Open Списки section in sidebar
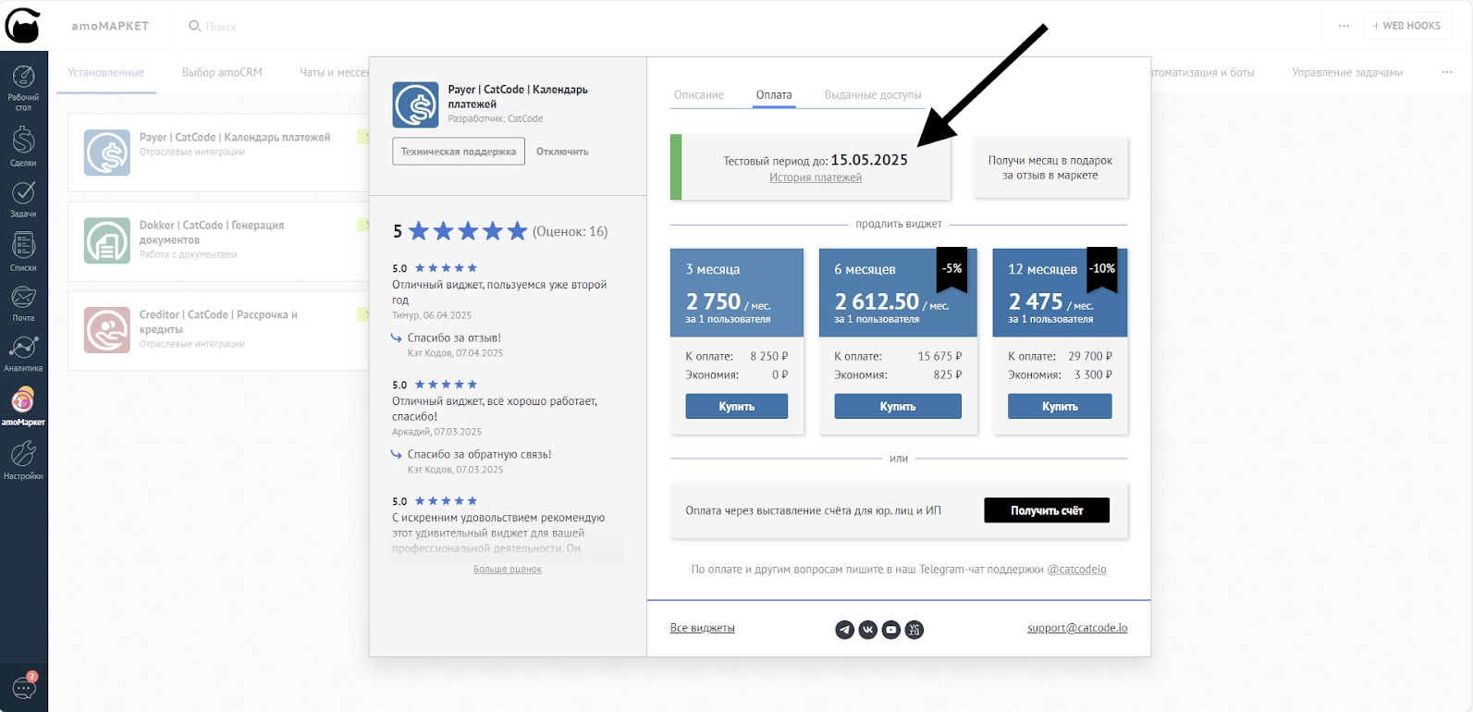This screenshot has height=712, width=1473. click(x=23, y=252)
